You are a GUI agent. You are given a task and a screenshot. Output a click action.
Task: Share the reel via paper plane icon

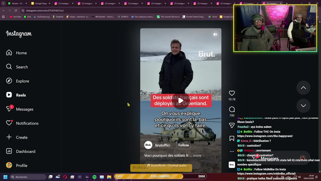(232, 125)
